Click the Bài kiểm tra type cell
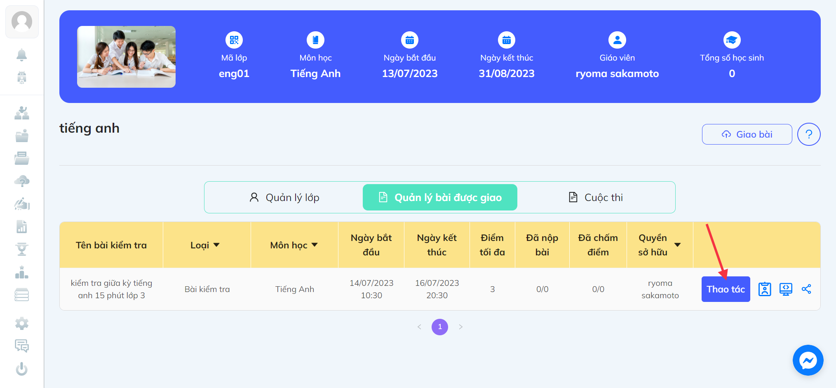 point(207,289)
